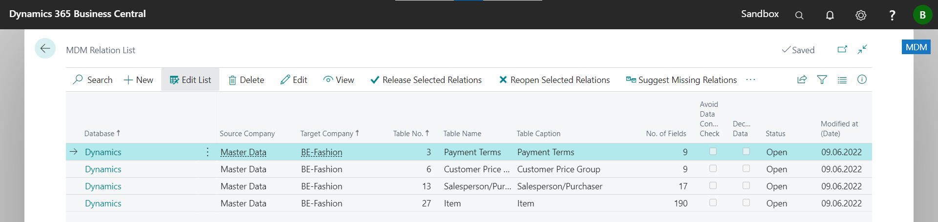This screenshot has width=938, height=222.
Task: Collapse the page with shrink arrows icon
Action: [x=862, y=49]
